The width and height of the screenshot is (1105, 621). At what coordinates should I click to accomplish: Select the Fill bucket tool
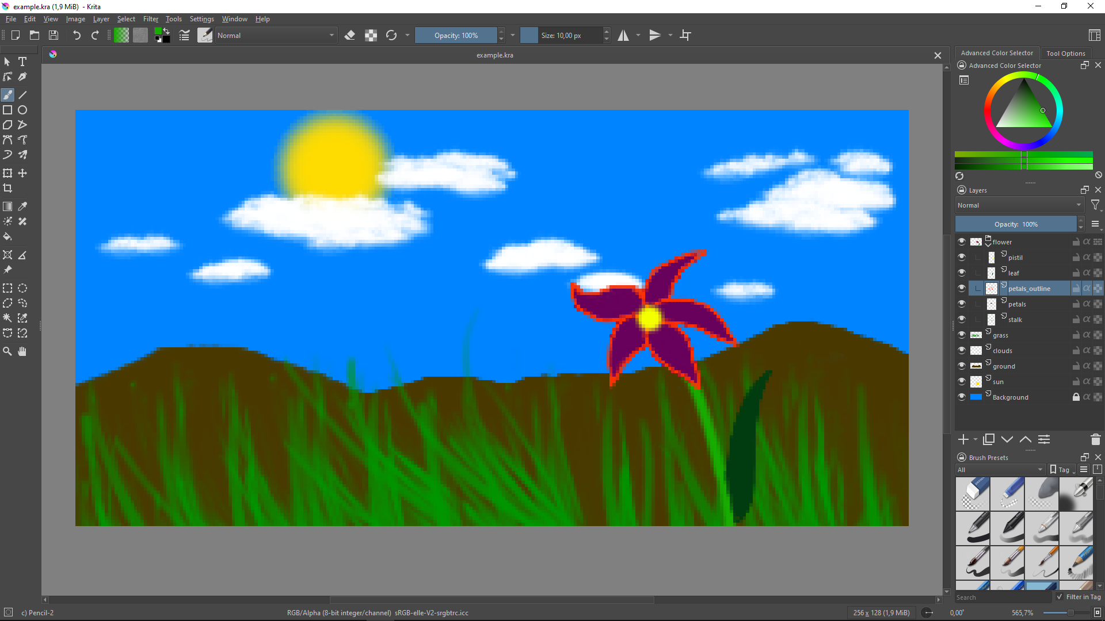coord(7,236)
